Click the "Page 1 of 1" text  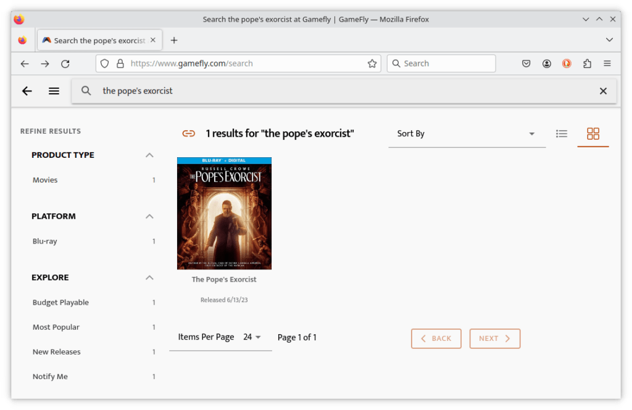(x=297, y=337)
